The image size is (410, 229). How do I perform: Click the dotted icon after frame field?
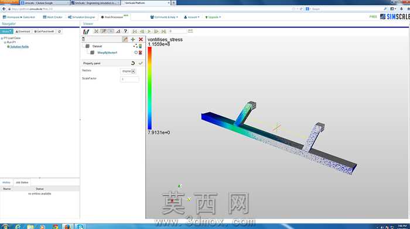190,31
